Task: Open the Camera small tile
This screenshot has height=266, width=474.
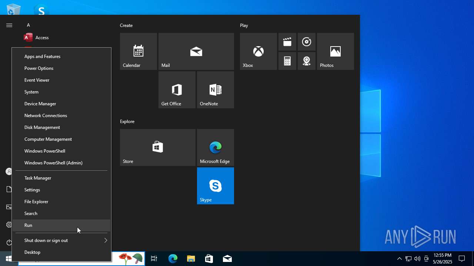Action: click(x=307, y=61)
